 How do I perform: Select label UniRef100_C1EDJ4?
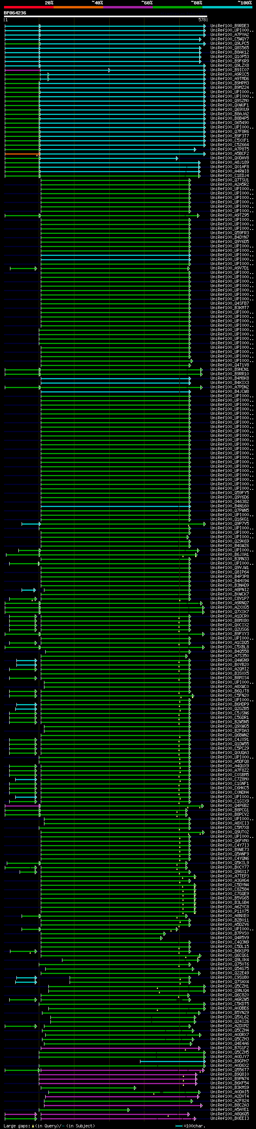230,176
